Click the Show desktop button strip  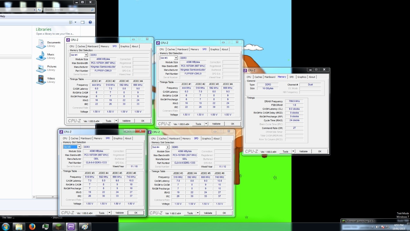click(408, 226)
